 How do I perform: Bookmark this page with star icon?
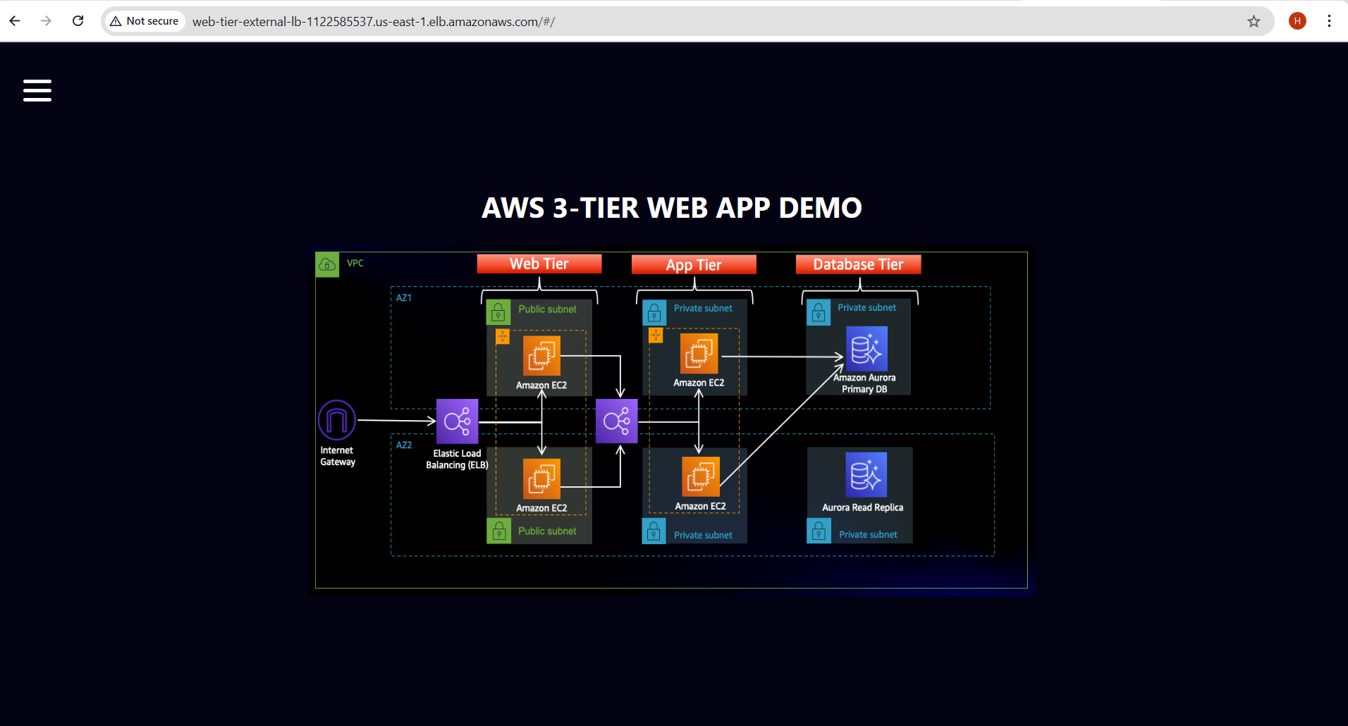(1254, 22)
